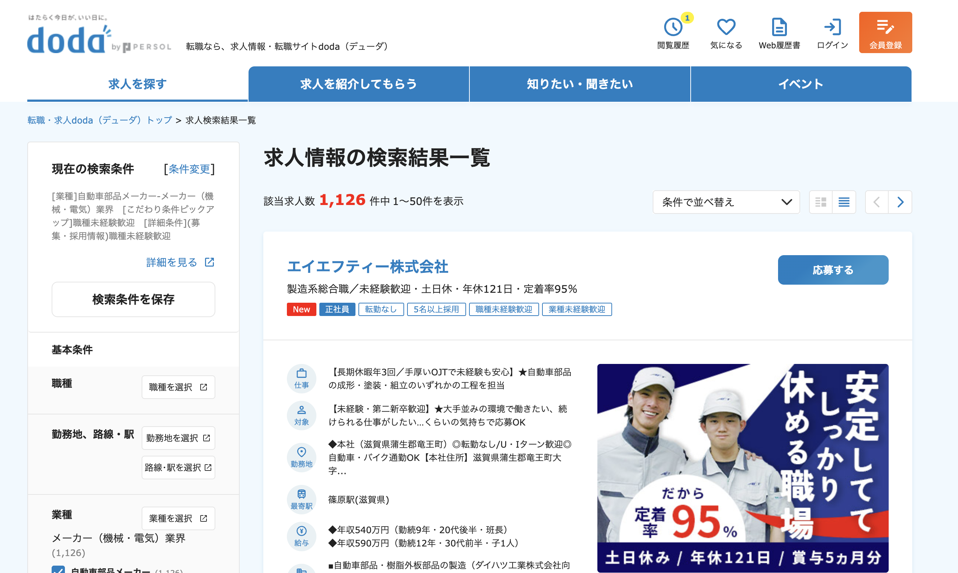
Task: Click the 5名以上採用 tag
Action: pos(436,309)
